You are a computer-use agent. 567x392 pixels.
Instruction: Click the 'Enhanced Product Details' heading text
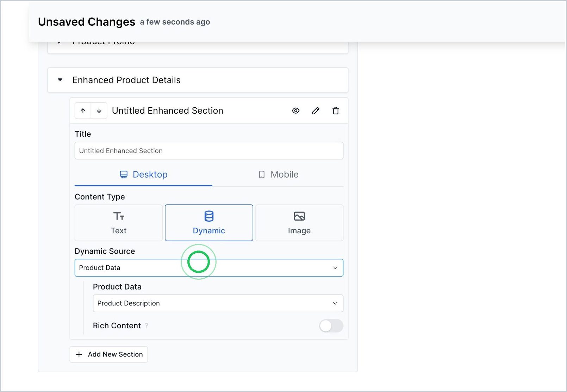(x=126, y=80)
